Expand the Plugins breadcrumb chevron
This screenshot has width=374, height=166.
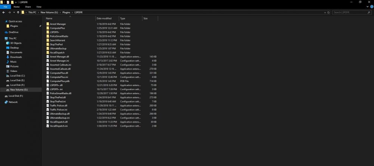coord(72,12)
